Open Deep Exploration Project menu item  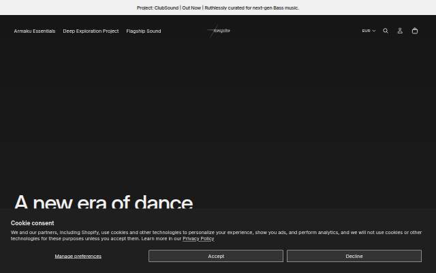pyautogui.click(x=91, y=31)
